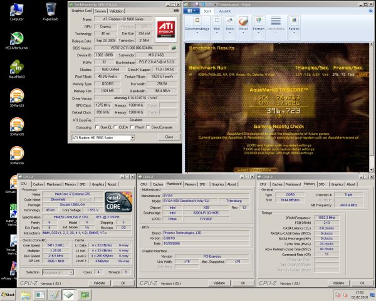Open the 3DMark03 desktop shortcut

click(x=16, y=98)
